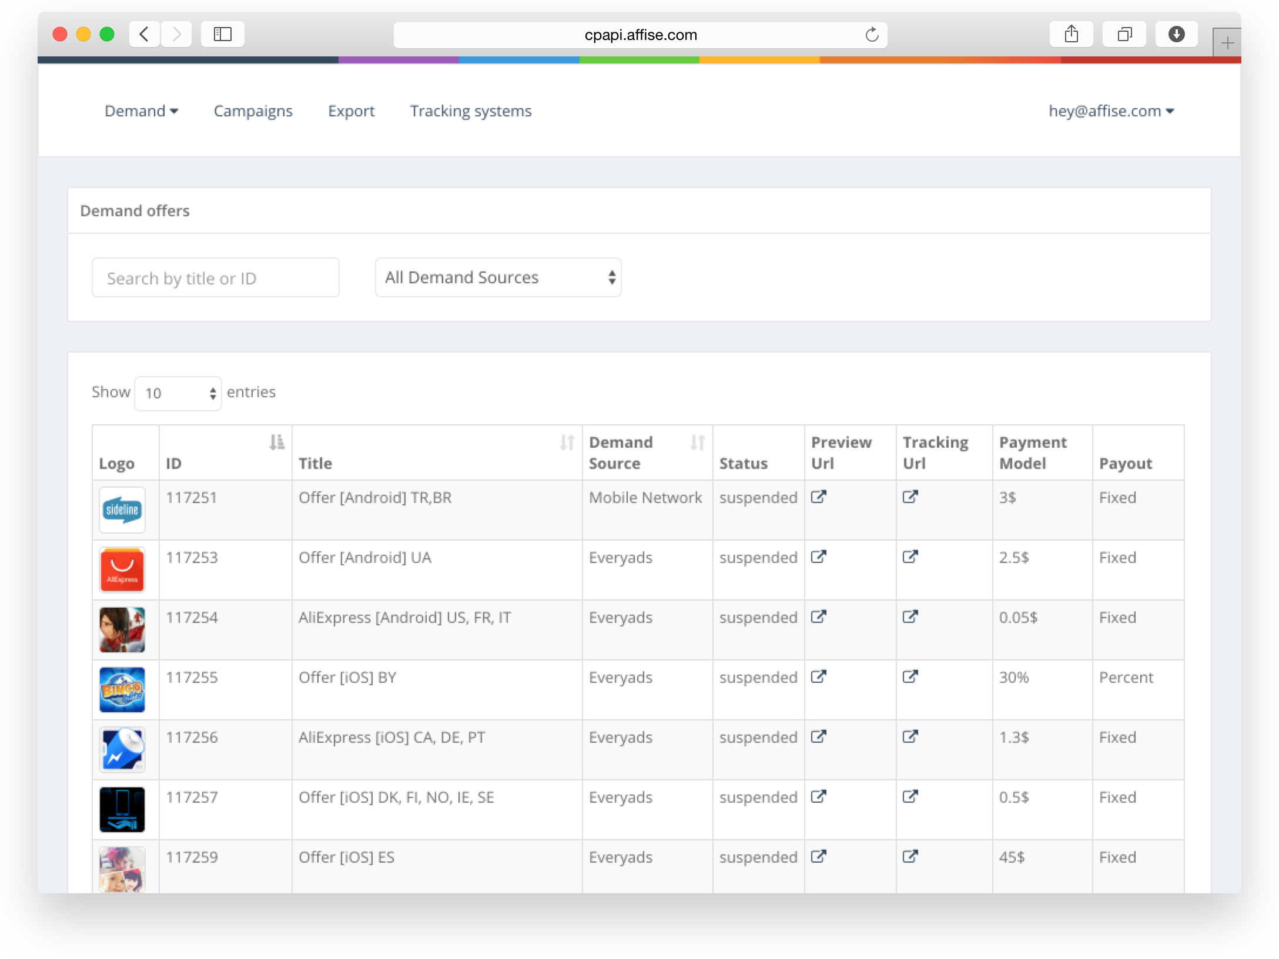Open tracking URL for offer 117253
1279x959 pixels.
[910, 557]
